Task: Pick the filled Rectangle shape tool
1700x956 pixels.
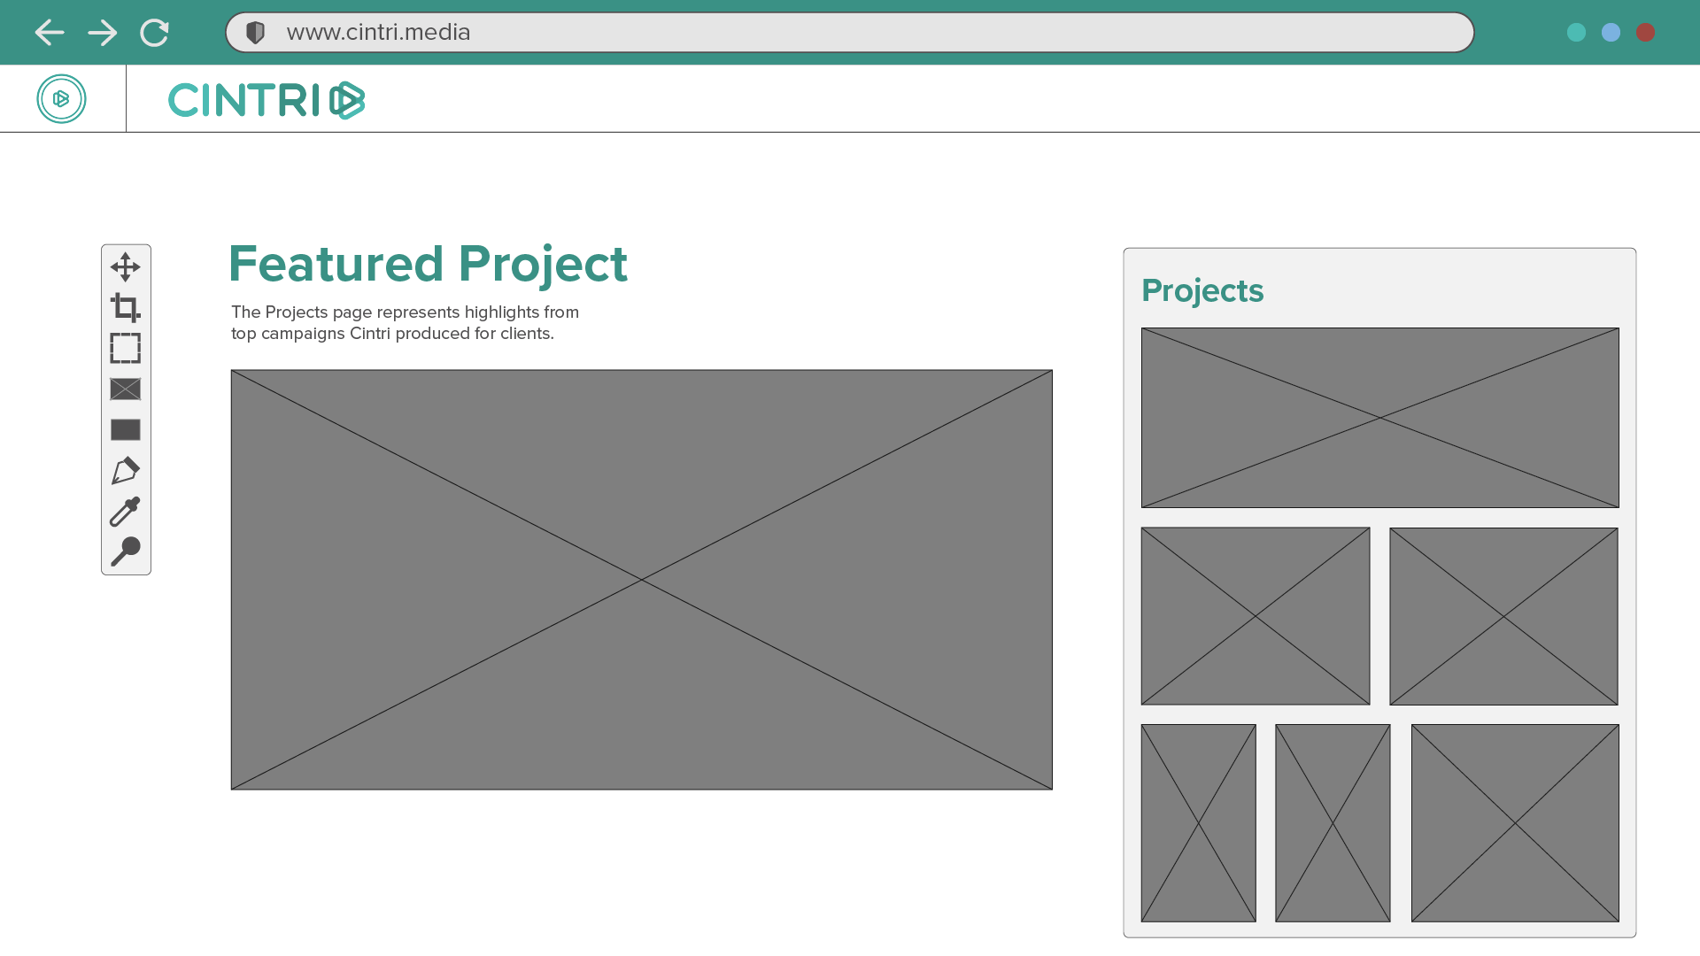Action: pyautogui.click(x=125, y=429)
